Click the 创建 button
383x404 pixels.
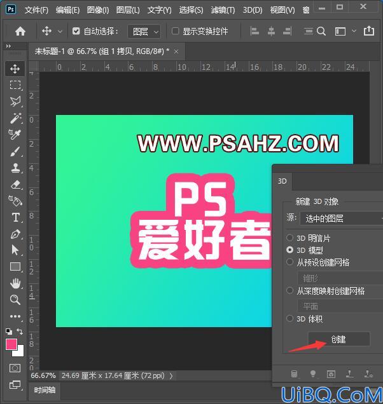point(339,339)
